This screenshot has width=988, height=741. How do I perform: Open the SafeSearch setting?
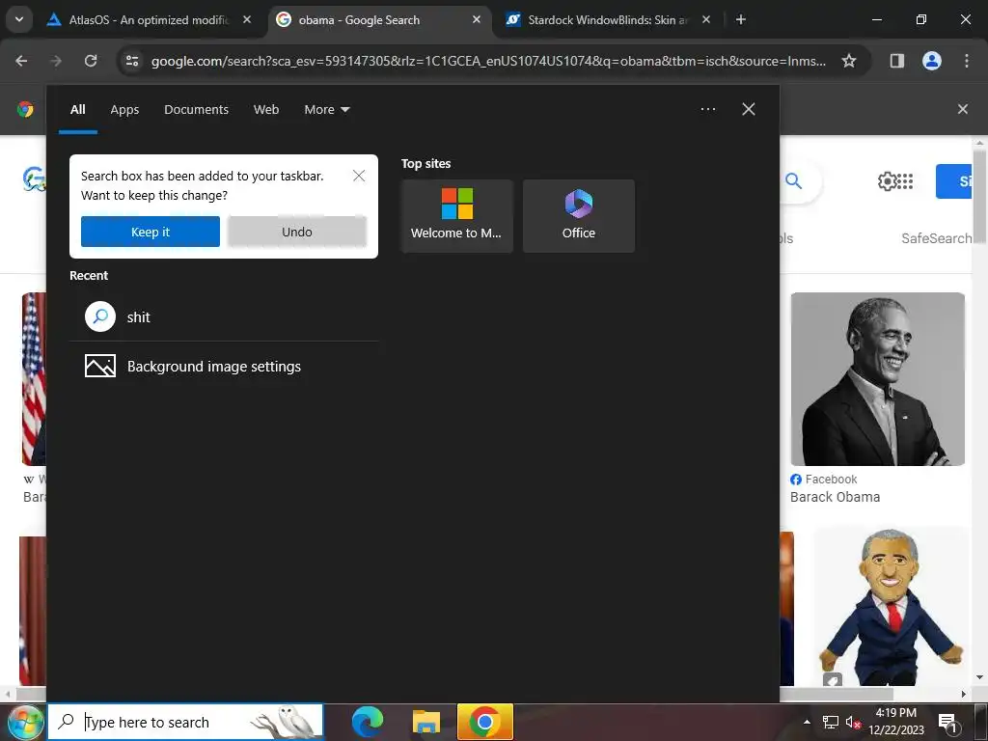point(936,238)
